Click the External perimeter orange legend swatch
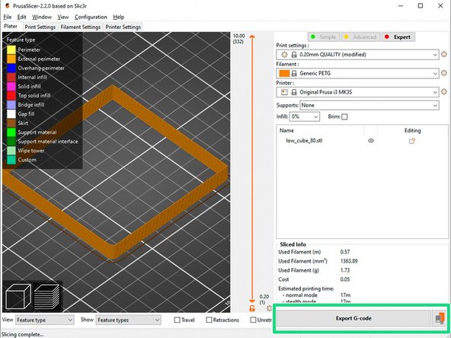Screen dimensions: 451x338 pos(11,59)
